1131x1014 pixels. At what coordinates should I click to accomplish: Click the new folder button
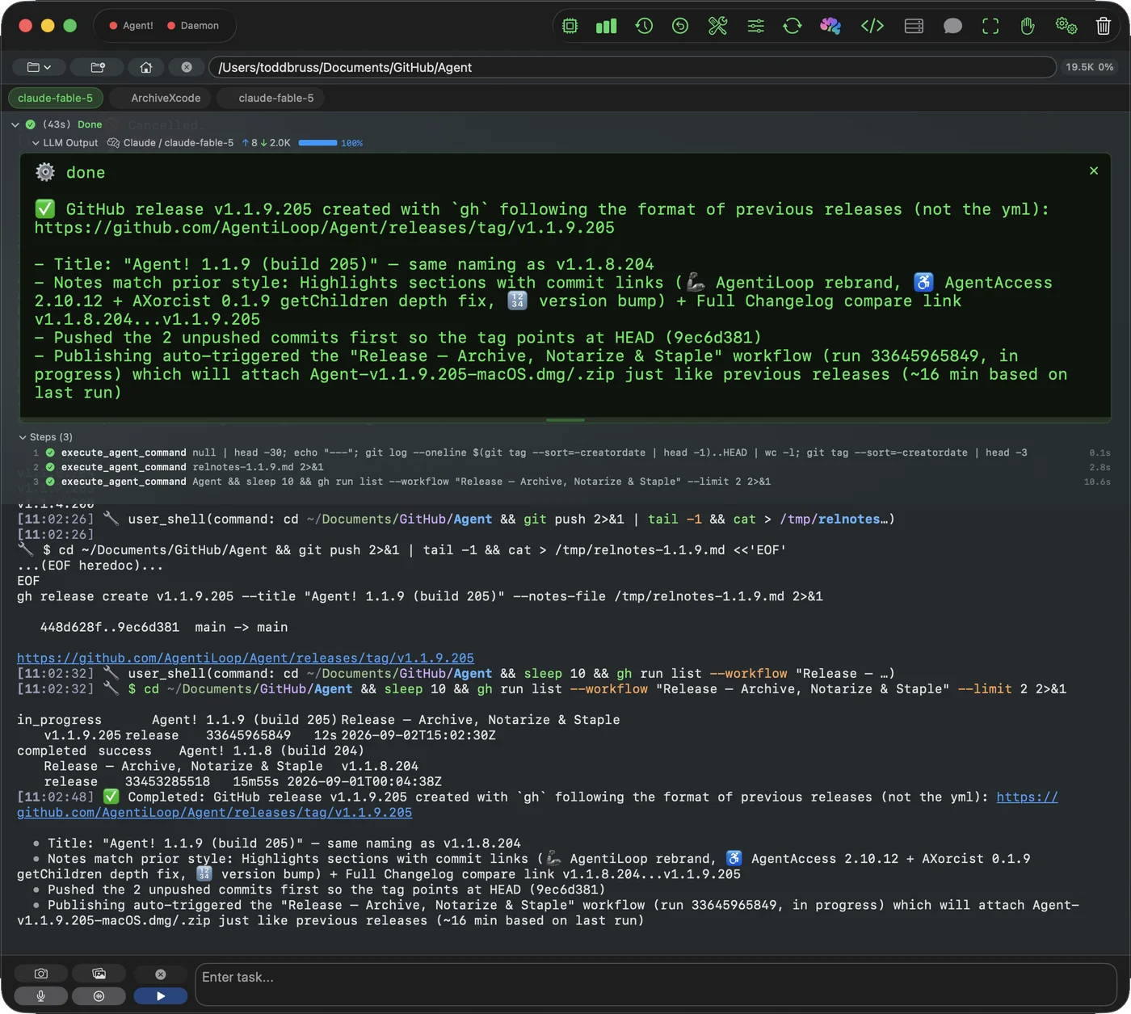pos(98,67)
